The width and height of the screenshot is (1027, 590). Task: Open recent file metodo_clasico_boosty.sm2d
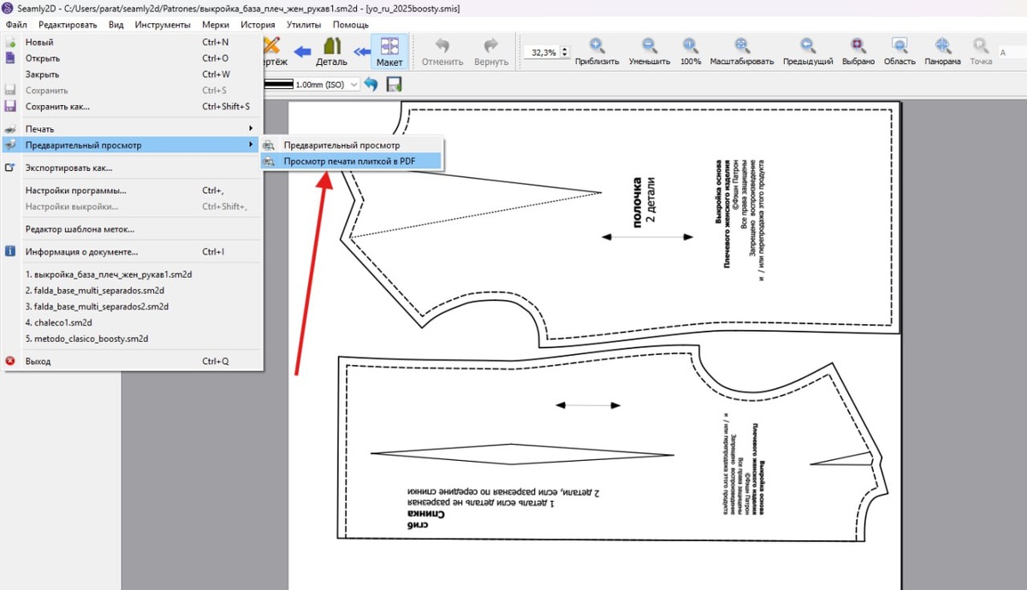132,339
